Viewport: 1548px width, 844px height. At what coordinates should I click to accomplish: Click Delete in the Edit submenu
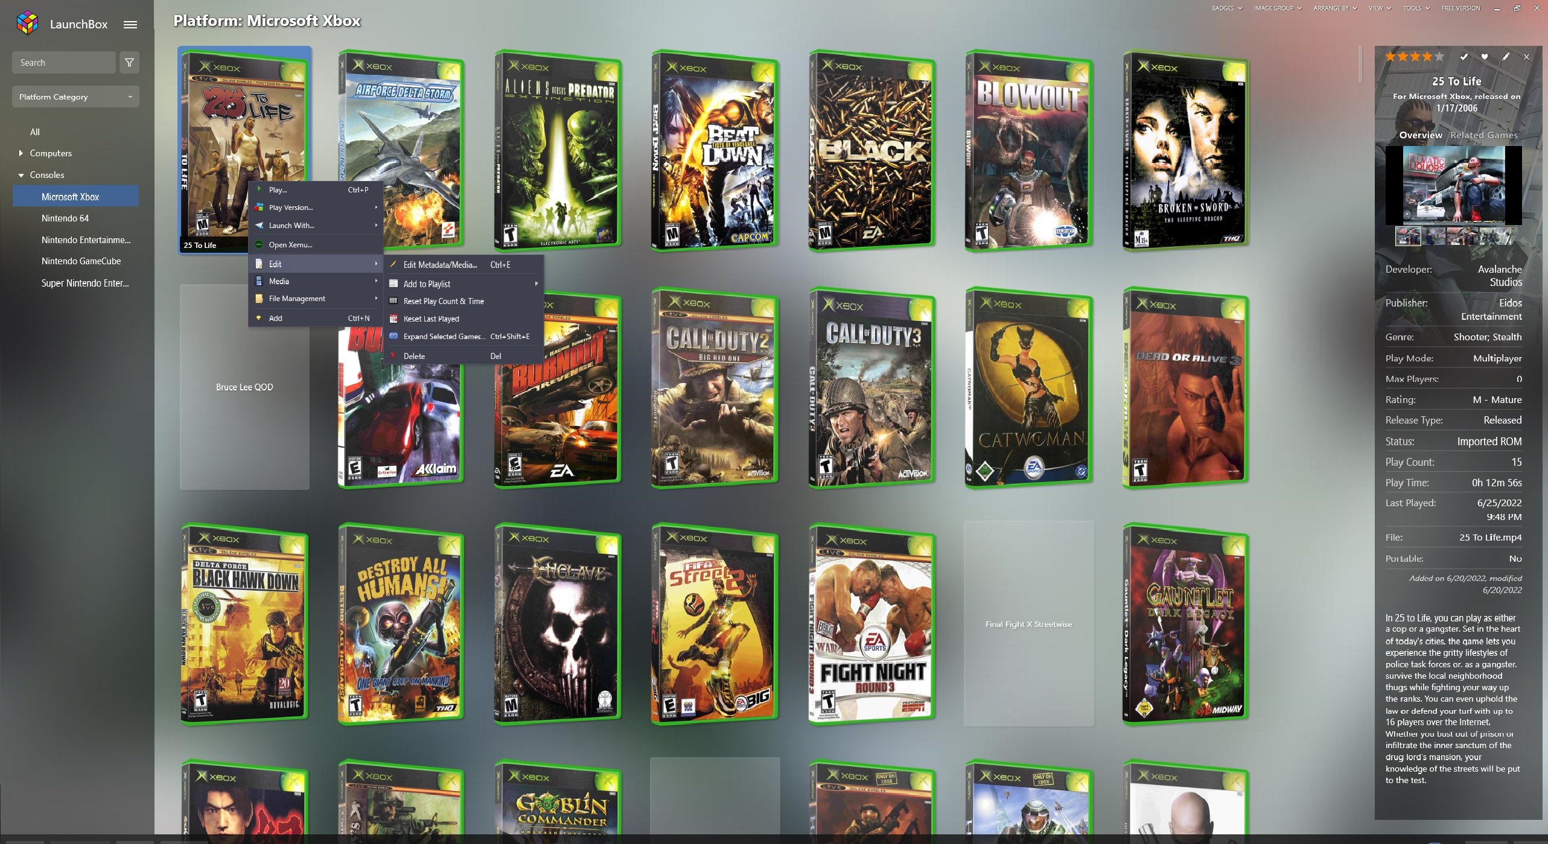point(463,356)
